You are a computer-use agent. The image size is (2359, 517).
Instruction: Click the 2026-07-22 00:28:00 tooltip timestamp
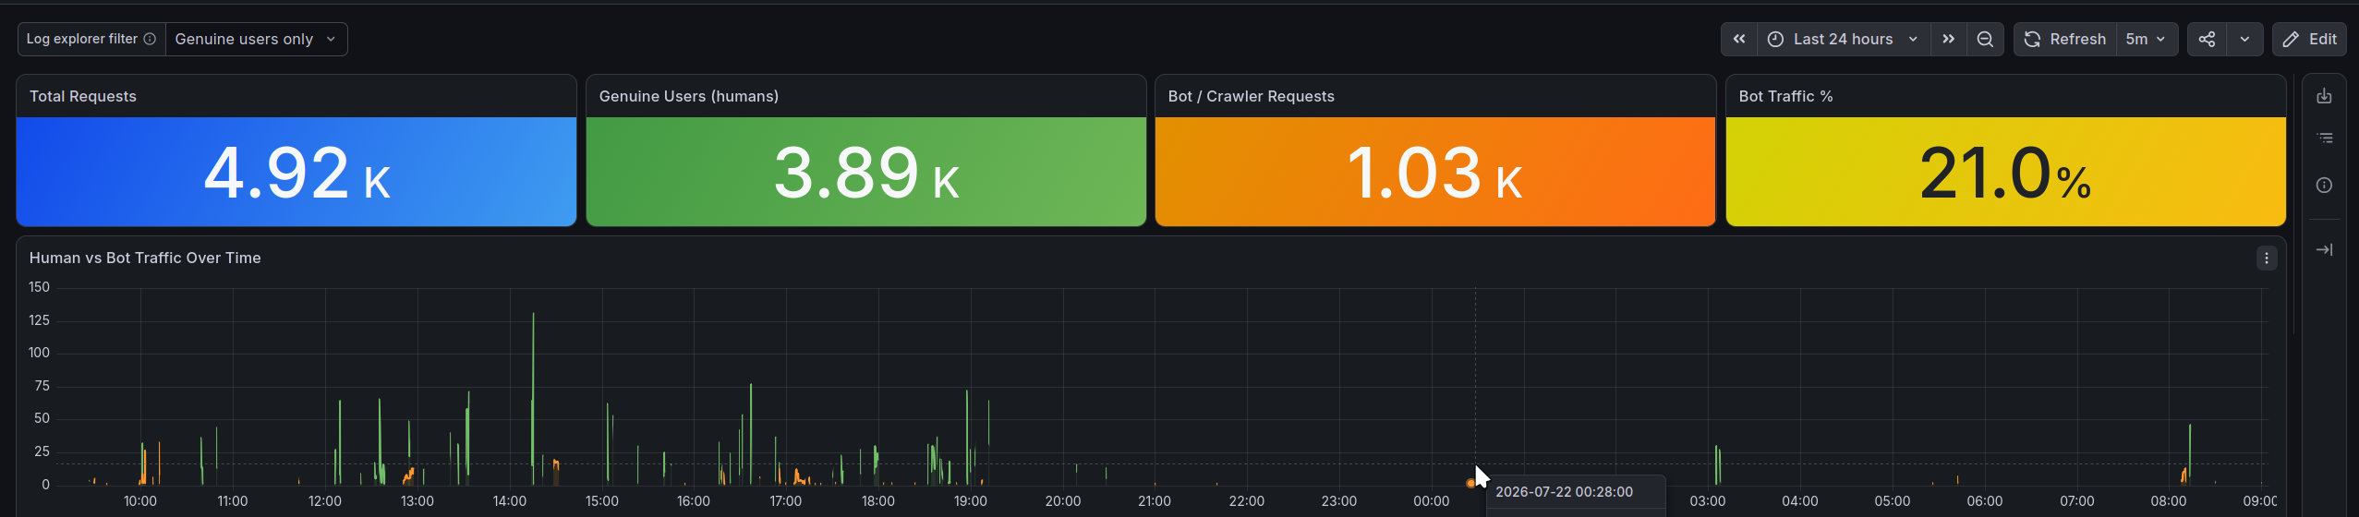point(1565,492)
